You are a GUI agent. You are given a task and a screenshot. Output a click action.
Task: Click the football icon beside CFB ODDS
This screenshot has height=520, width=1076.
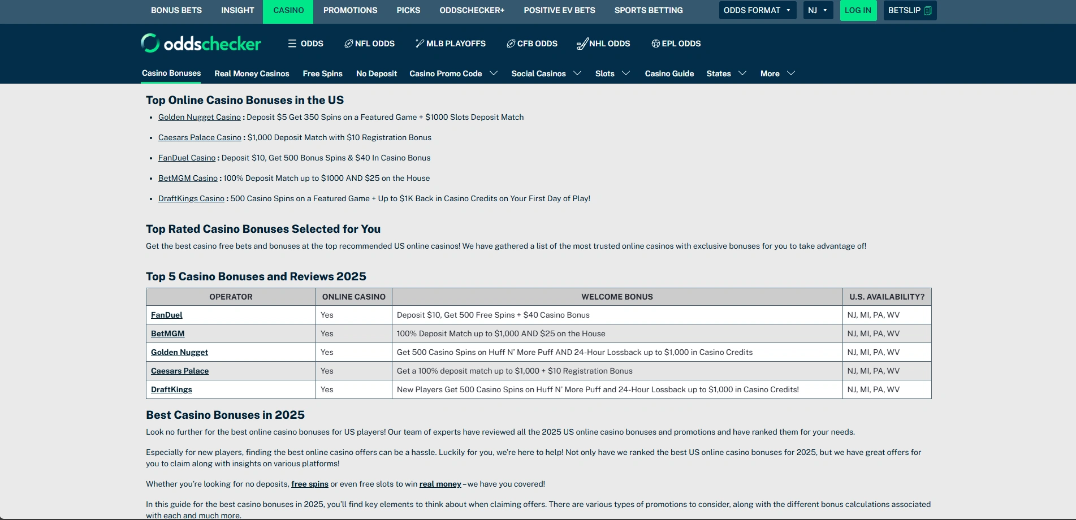coord(511,44)
